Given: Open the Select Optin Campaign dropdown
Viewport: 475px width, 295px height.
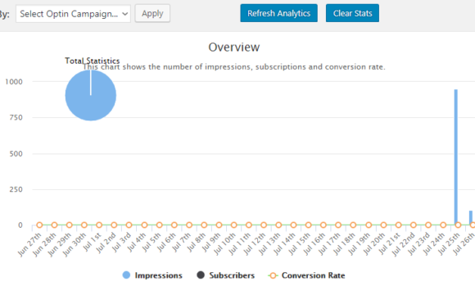Looking at the screenshot, I should click(73, 14).
